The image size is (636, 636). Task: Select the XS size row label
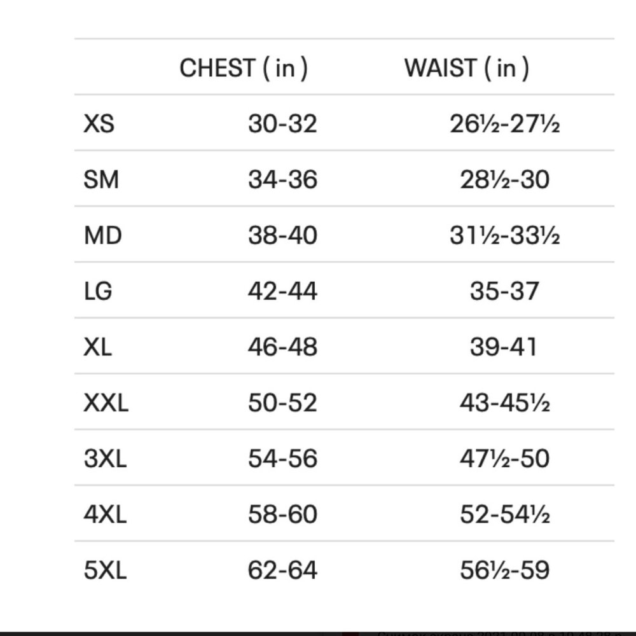[x=99, y=124]
